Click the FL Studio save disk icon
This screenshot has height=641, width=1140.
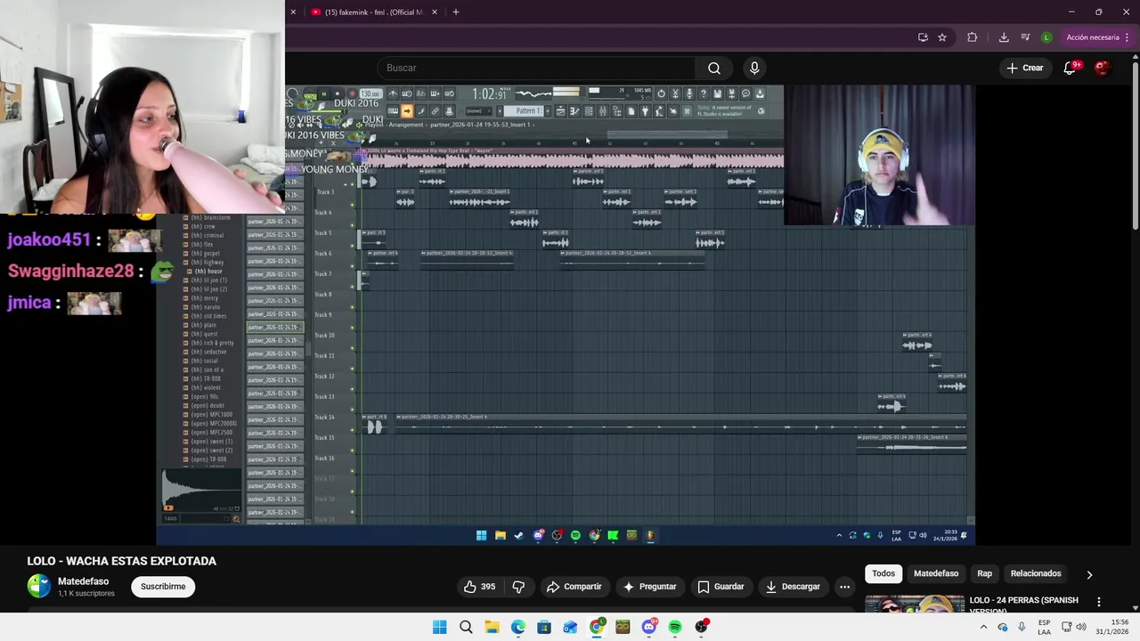pos(717,93)
